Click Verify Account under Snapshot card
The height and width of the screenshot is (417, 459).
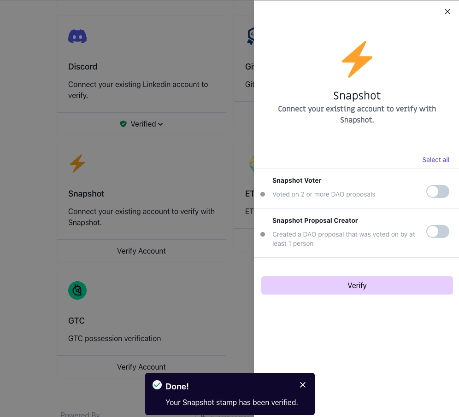tap(141, 251)
